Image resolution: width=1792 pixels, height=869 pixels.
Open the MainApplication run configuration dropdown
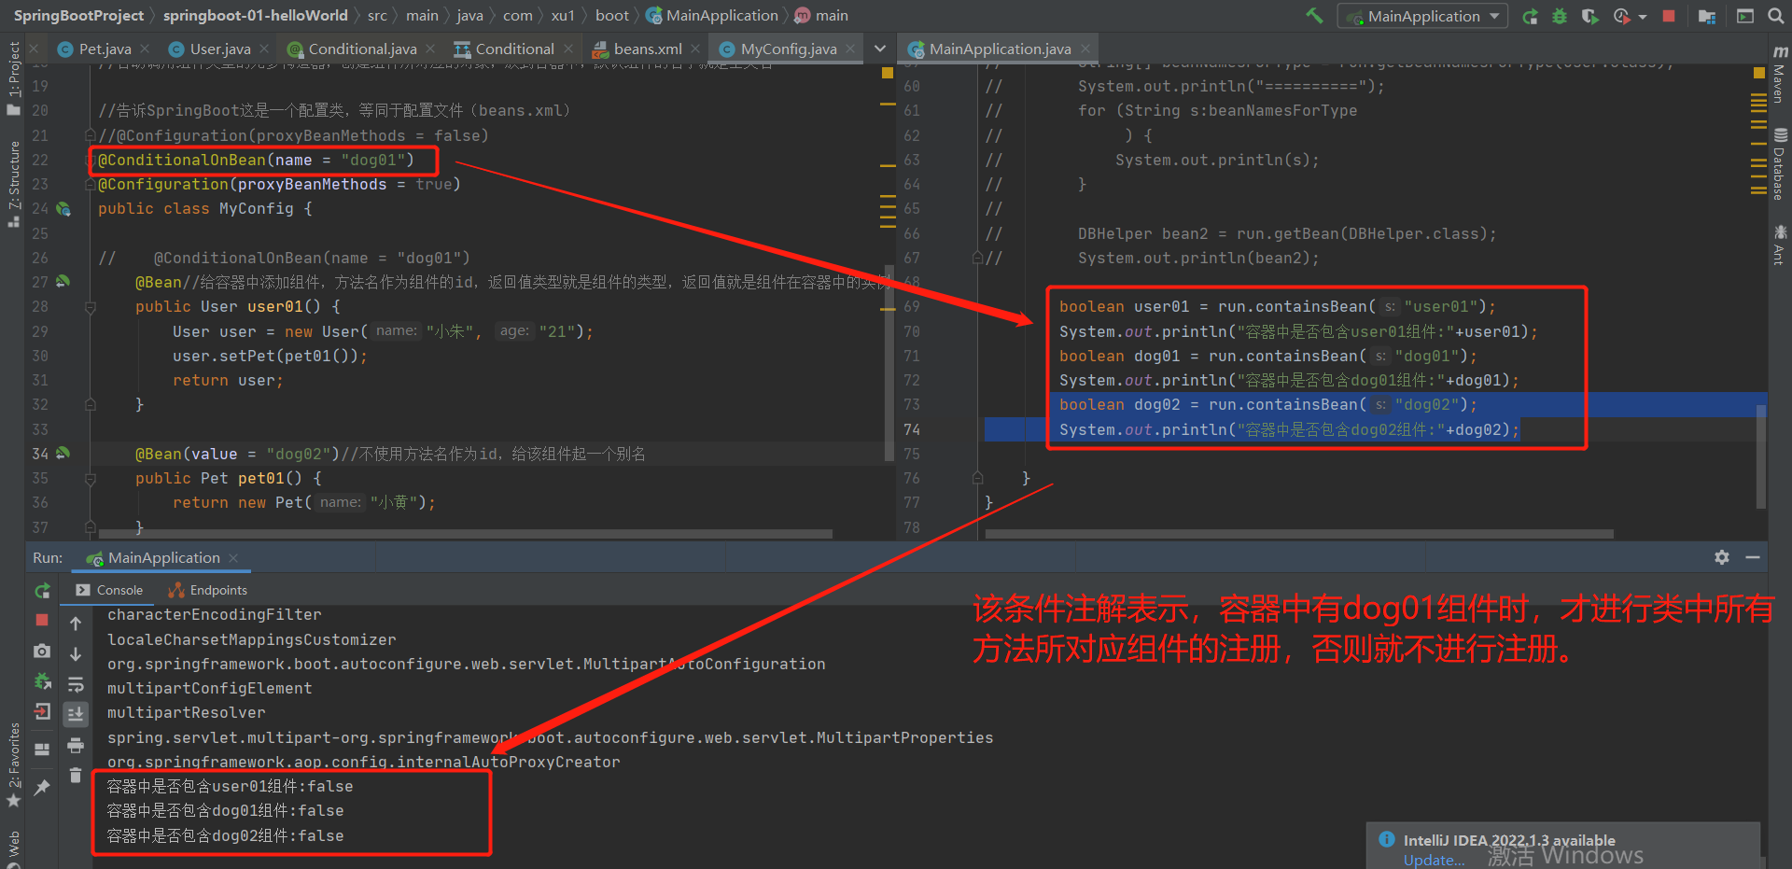click(x=1423, y=16)
